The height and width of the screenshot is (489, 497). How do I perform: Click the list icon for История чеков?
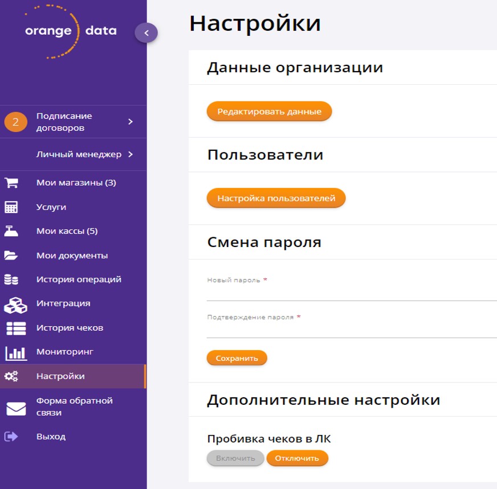coord(16,328)
